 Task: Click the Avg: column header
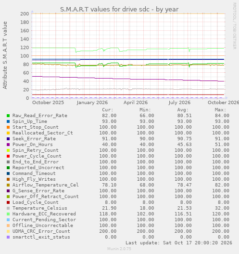click(x=183, y=110)
